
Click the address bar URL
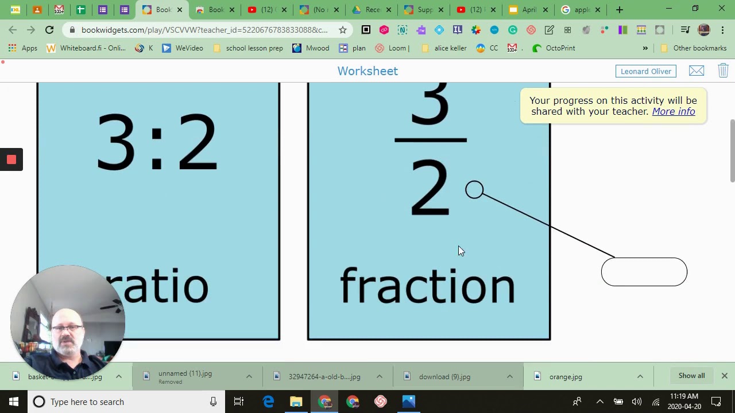point(204,30)
